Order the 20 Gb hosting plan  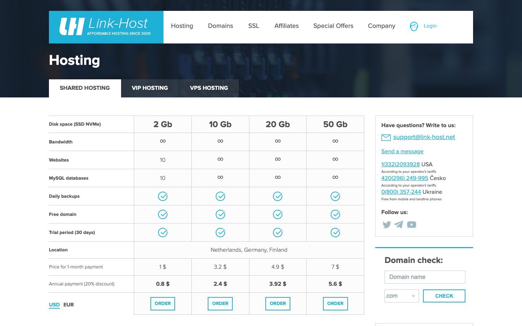(278, 304)
